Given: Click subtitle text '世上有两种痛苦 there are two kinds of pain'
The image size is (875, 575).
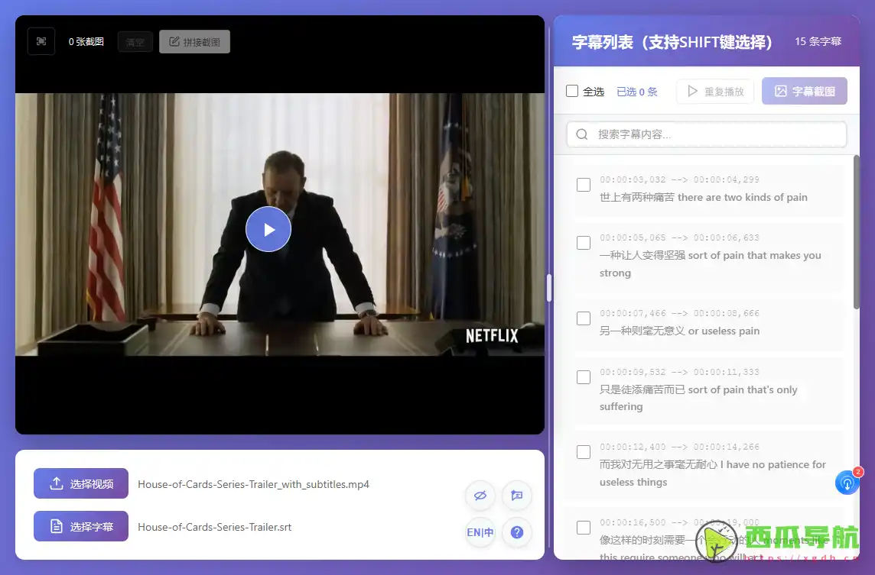Looking at the screenshot, I should coord(703,197).
